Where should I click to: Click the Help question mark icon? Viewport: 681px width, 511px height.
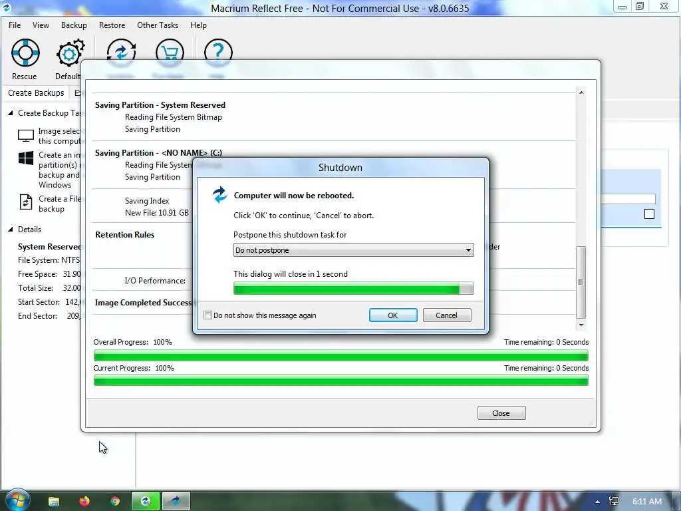[218, 52]
